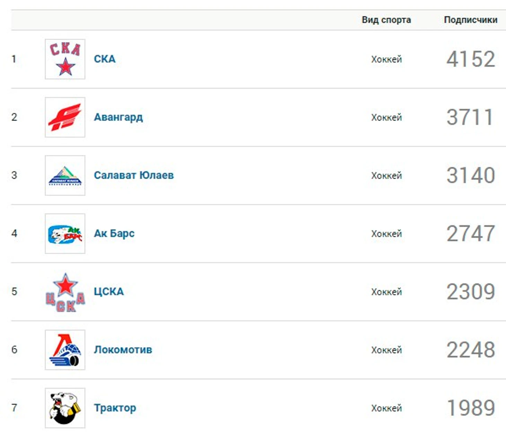
Task: Open the ЦСКА team name link
Action: pos(109,292)
